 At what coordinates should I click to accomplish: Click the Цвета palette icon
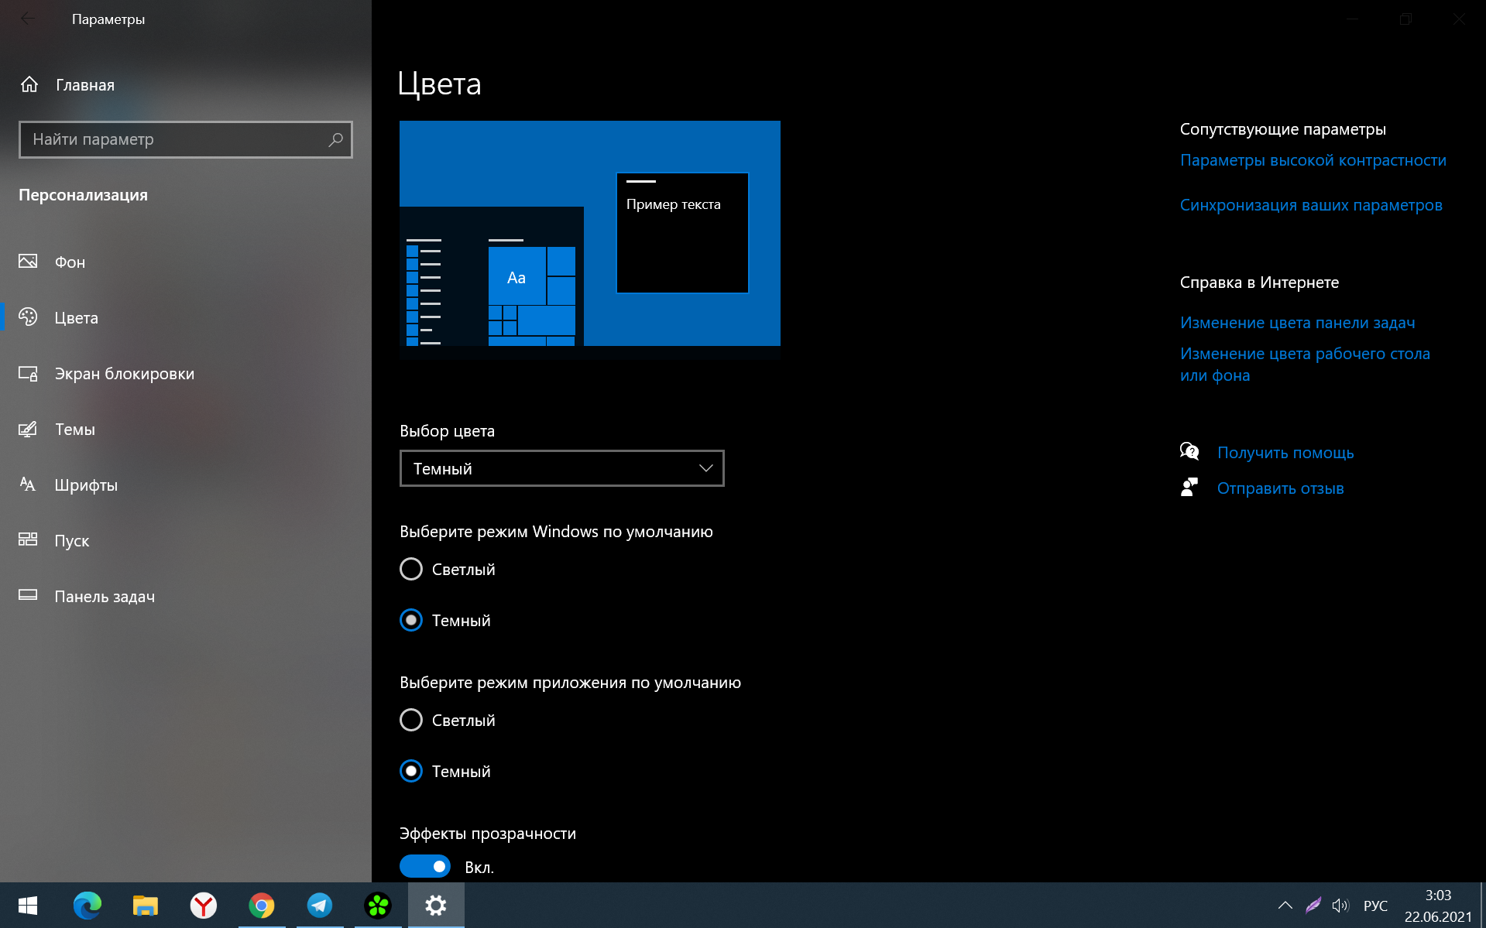coord(28,317)
